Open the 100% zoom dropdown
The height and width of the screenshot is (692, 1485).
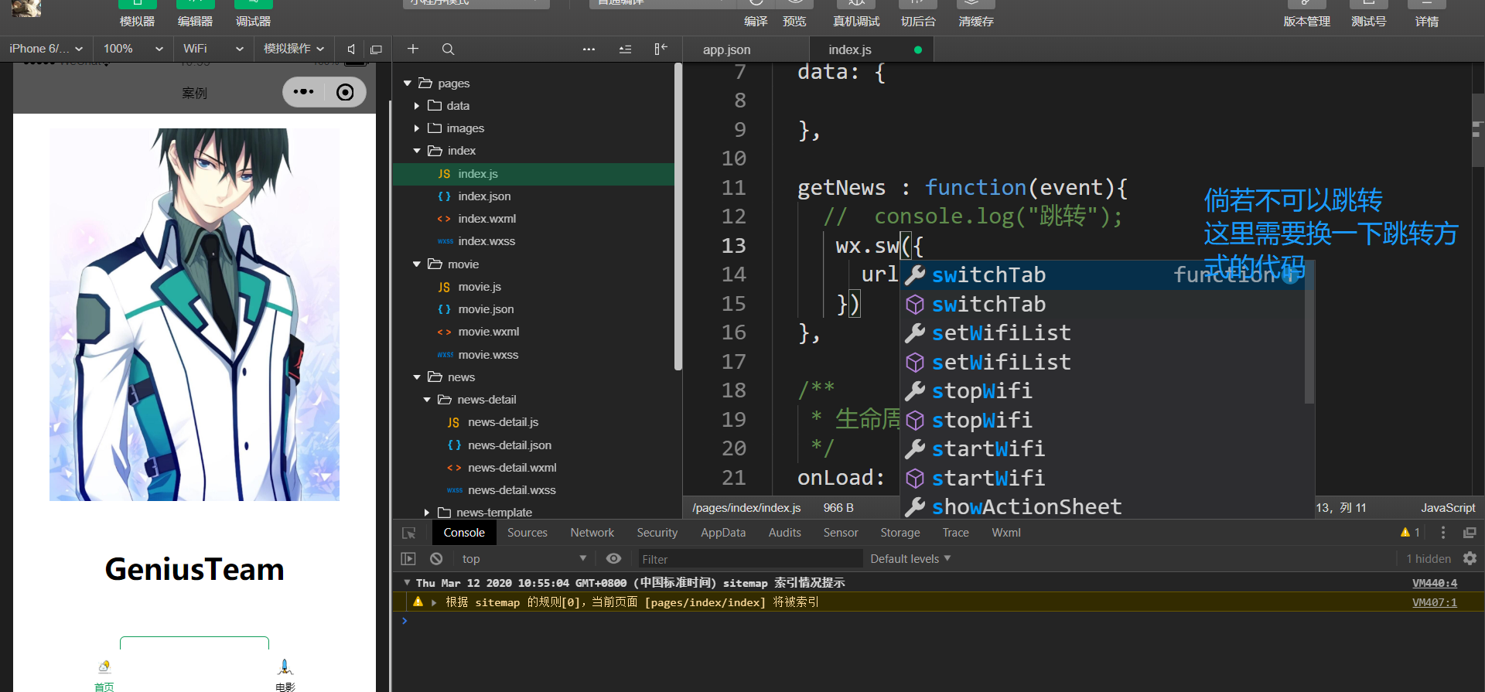tap(133, 49)
